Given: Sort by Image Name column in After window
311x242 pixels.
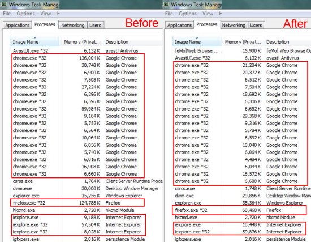Looking at the screenshot, I should coord(197,41).
